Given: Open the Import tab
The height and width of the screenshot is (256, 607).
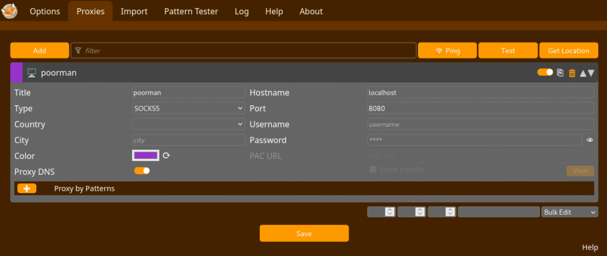Looking at the screenshot, I should (x=134, y=11).
